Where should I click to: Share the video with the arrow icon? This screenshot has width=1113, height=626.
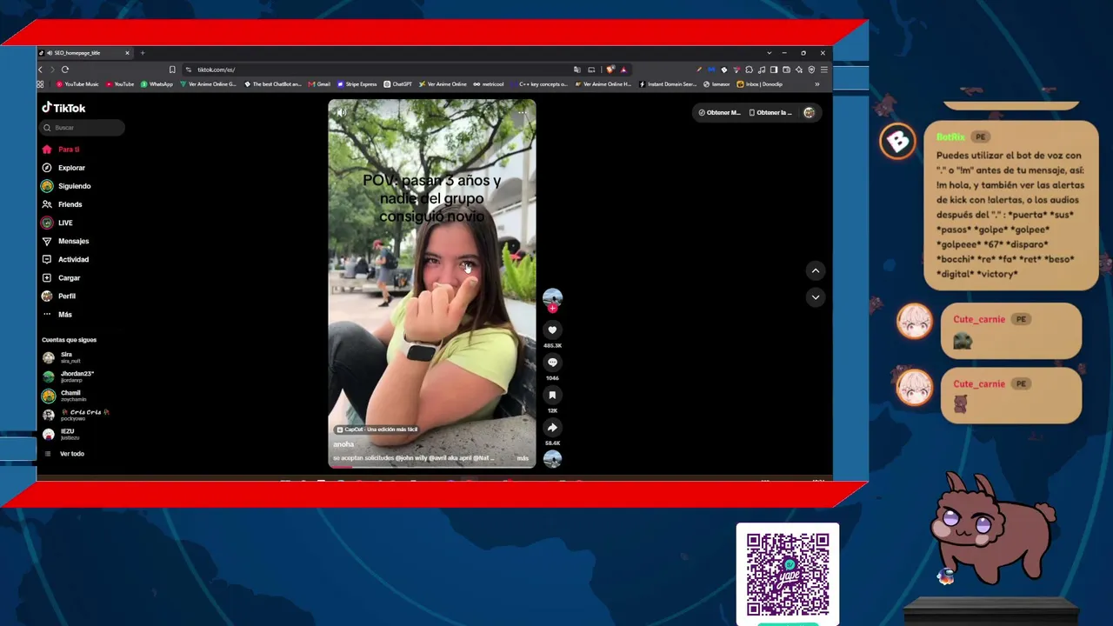pyautogui.click(x=552, y=427)
